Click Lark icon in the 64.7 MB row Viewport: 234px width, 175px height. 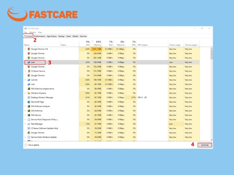[29, 84]
